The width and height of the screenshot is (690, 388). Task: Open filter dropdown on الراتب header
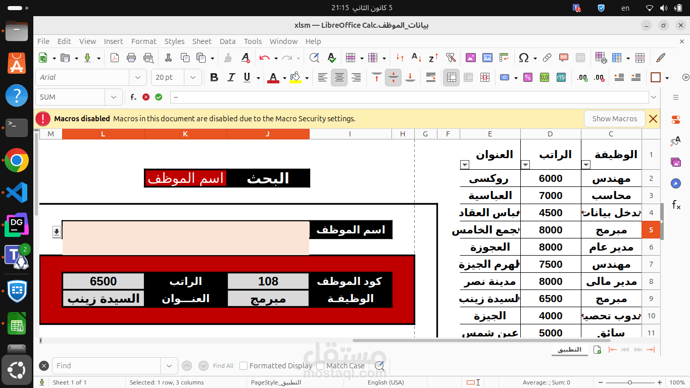click(x=525, y=164)
